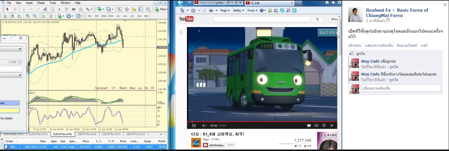The height and width of the screenshot is (151, 449).
Task: Open the Strategy Tester magnifier icon
Action: click(148, 9)
